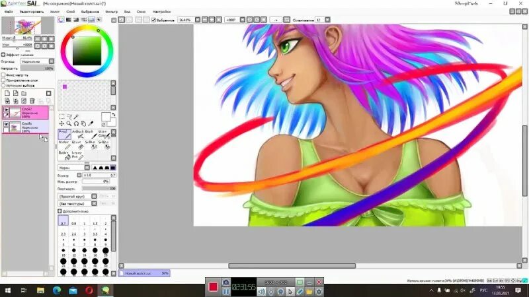
Task: Choose the rectangular selection tool
Action: [61, 117]
